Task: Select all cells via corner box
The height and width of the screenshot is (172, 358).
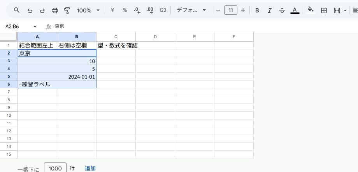Action: coord(9,37)
